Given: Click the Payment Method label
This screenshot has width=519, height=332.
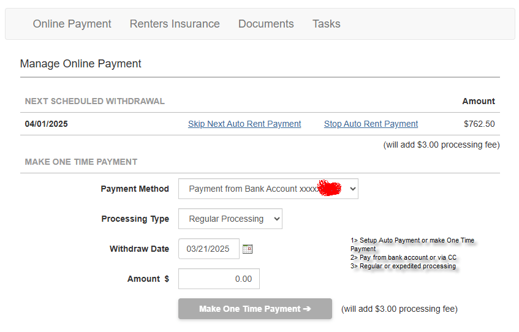Looking at the screenshot, I should (134, 189).
